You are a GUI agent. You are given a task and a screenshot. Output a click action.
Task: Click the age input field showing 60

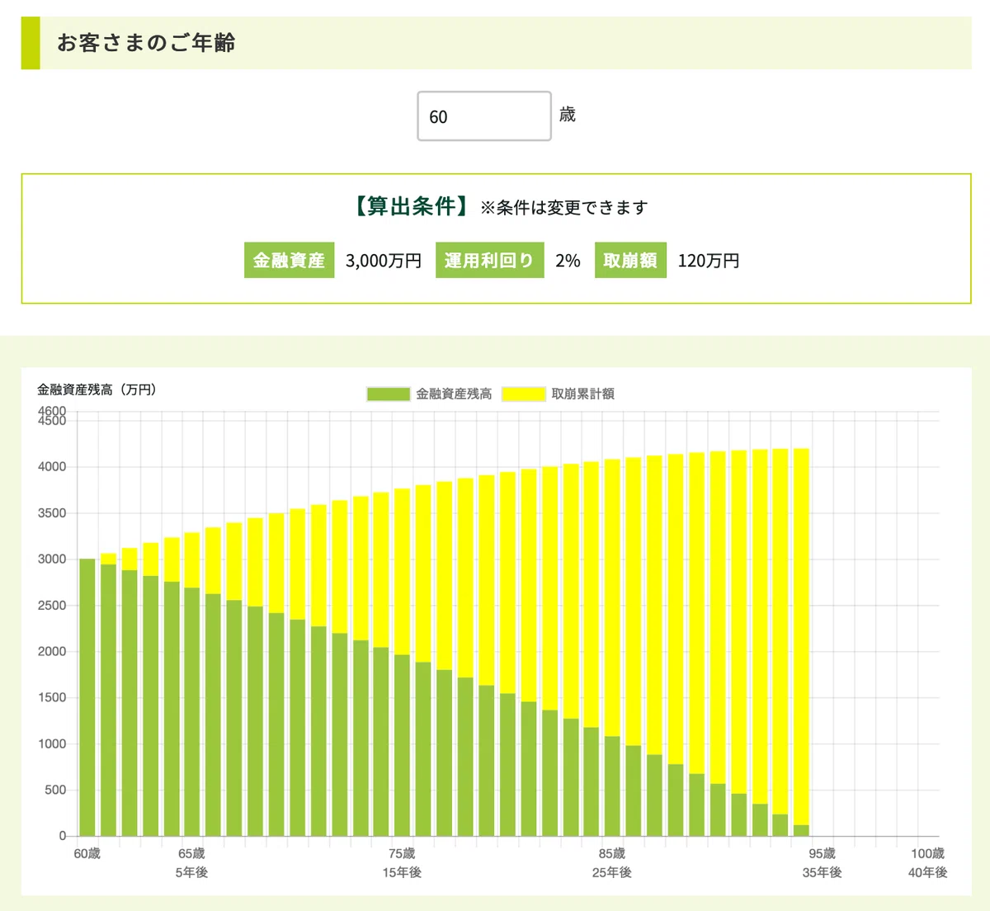click(x=484, y=116)
